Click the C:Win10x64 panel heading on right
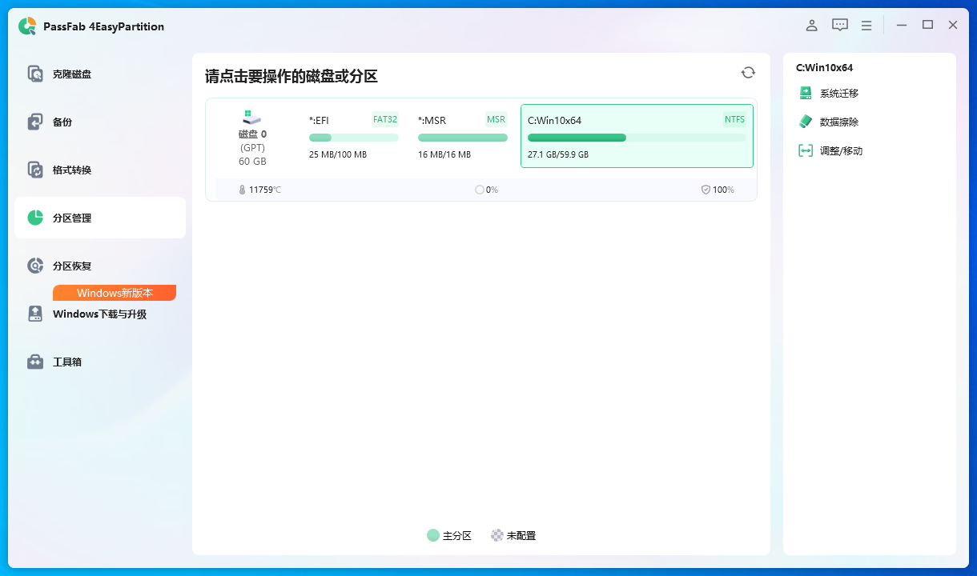Viewport: 977px width, 576px height. pos(824,68)
